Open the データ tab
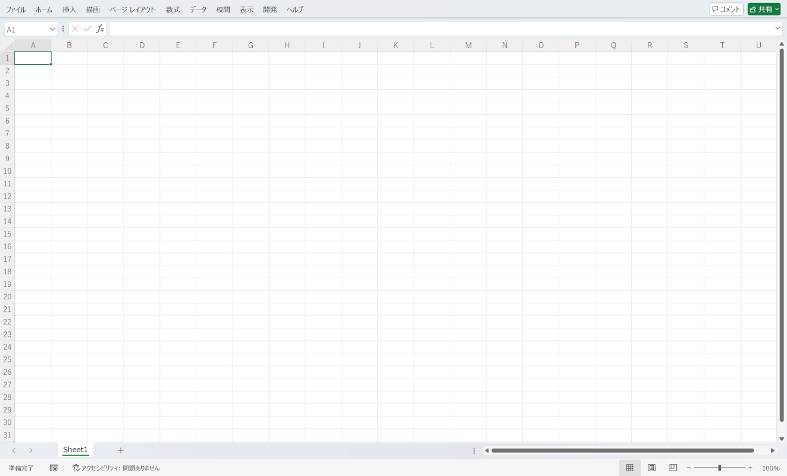This screenshot has width=787, height=476. [199, 10]
